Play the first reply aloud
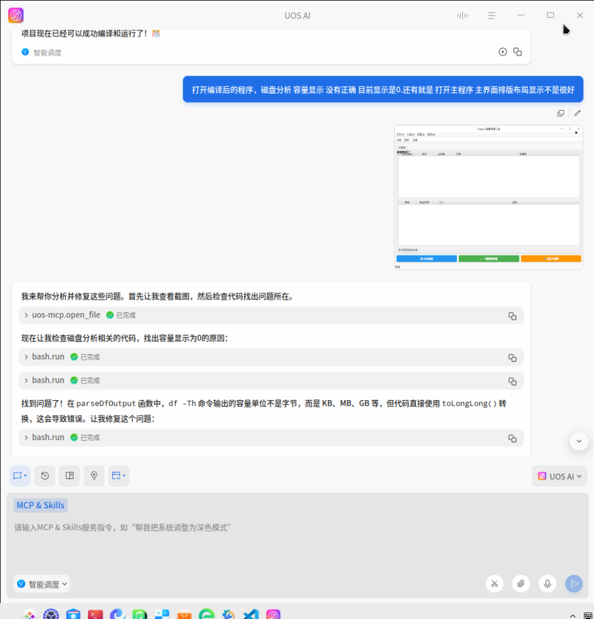 503,52
